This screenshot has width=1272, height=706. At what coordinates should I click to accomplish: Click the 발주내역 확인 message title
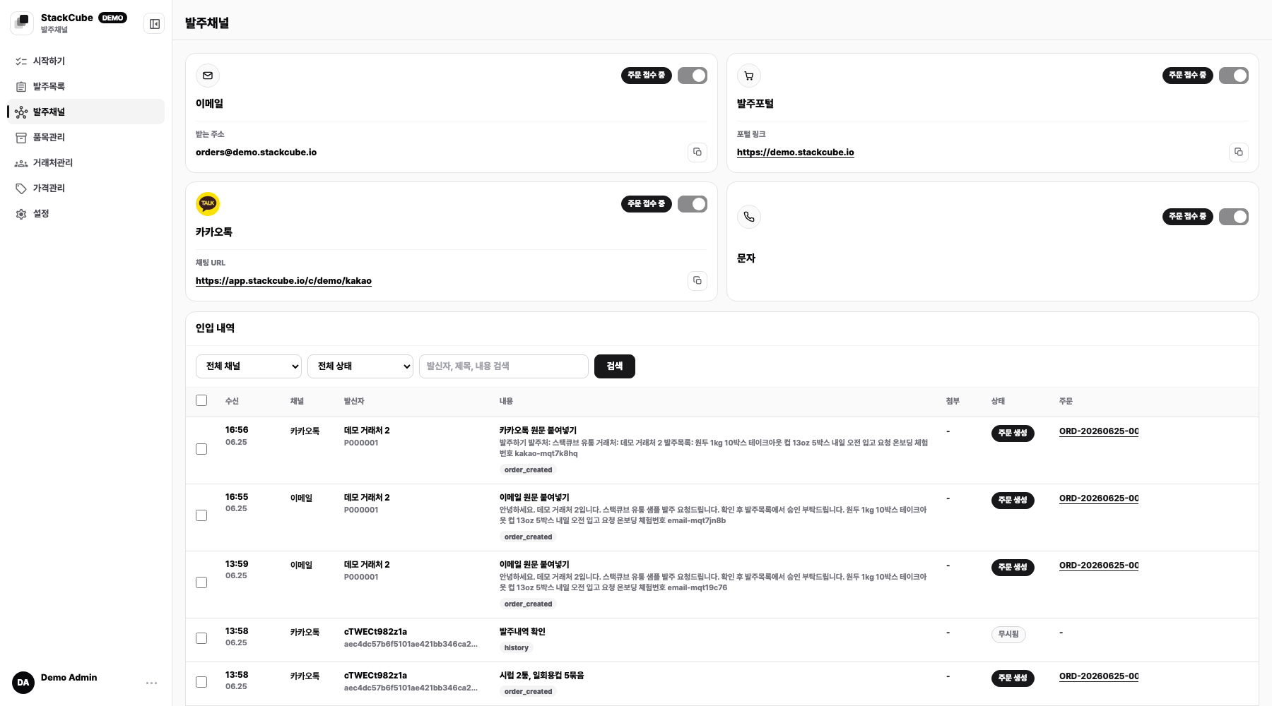522,632
